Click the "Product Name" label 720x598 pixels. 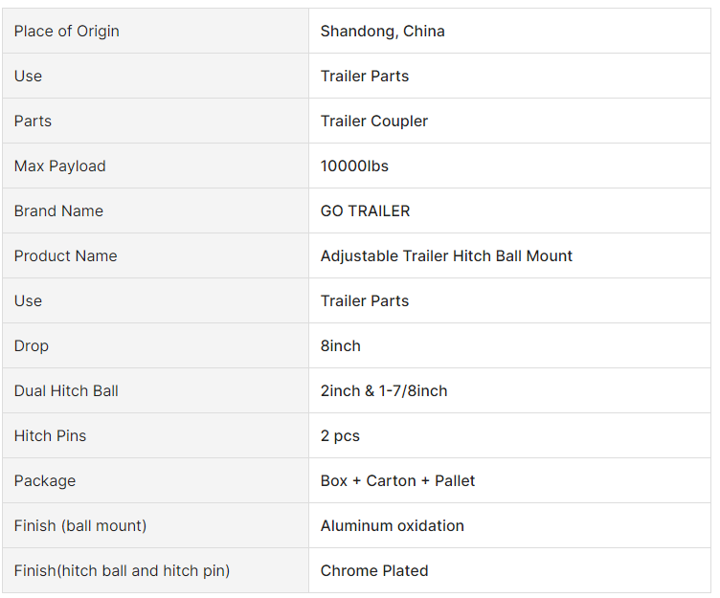(65, 255)
